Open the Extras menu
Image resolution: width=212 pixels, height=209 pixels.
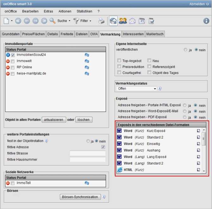48,11
